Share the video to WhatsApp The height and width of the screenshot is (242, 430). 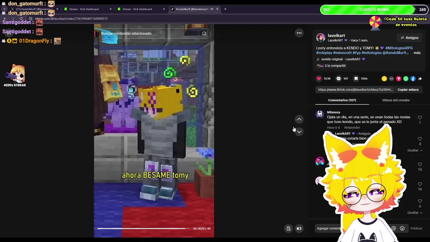(x=406, y=79)
